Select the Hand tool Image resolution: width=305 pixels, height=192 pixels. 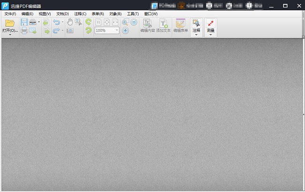(x=70, y=22)
